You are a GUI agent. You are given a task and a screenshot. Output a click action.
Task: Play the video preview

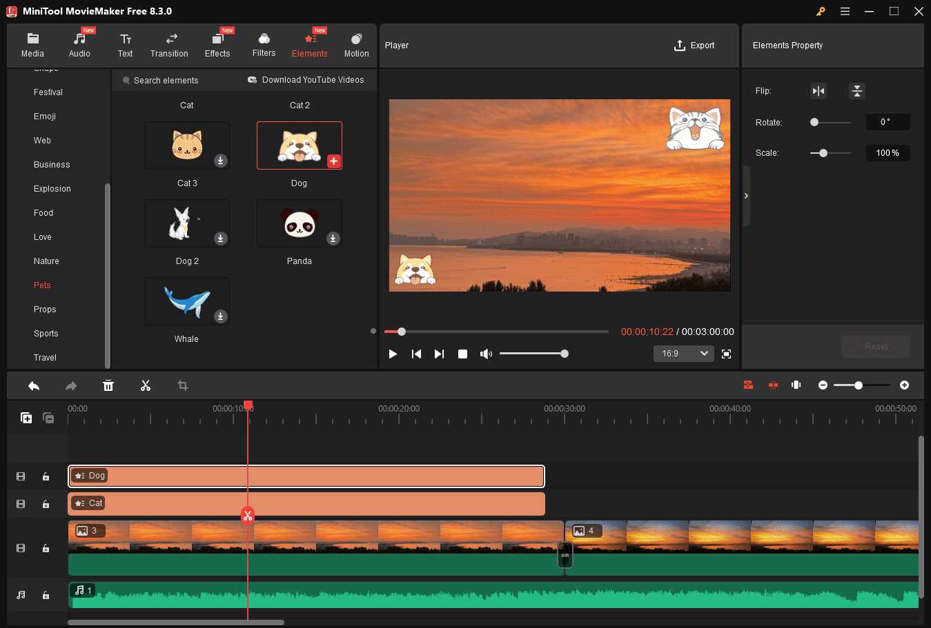[x=393, y=354]
